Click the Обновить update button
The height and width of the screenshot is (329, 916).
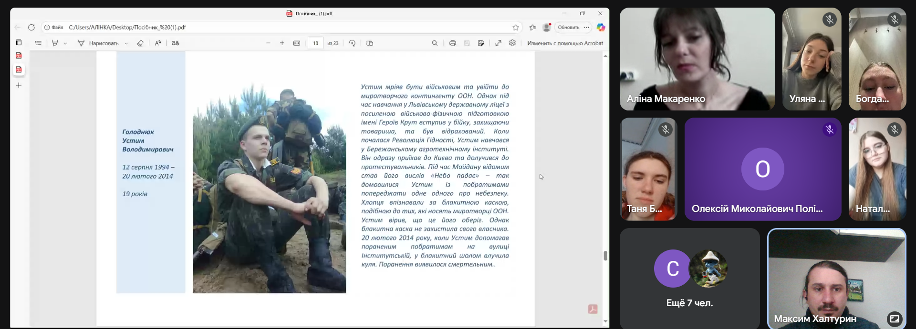click(x=568, y=27)
